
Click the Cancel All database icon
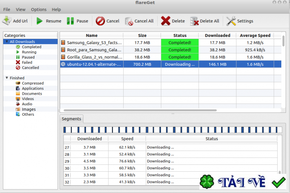coord(129,21)
